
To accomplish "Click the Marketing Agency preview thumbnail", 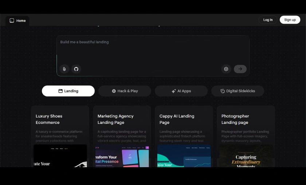I will [x=122, y=156].
